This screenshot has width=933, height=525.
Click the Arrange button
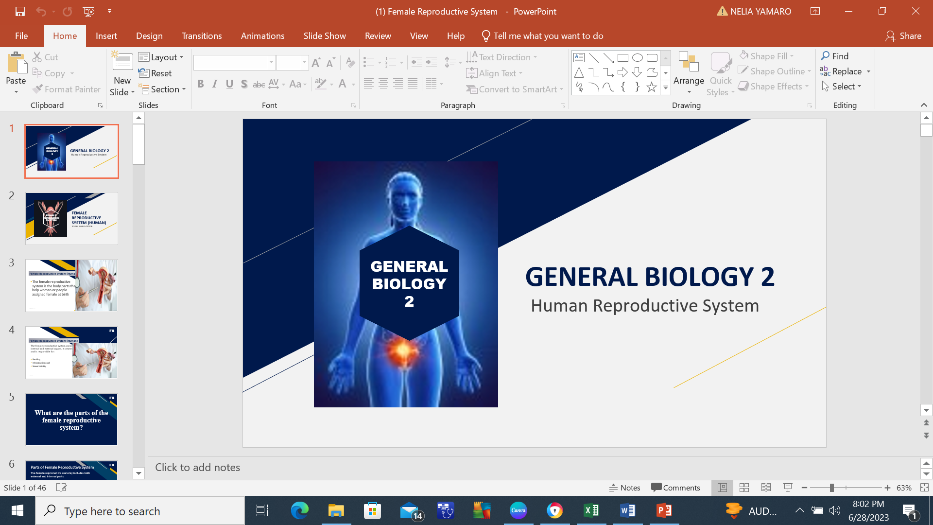tap(689, 73)
